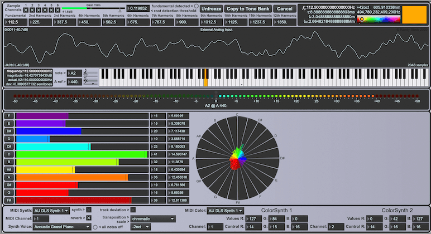Open the MIDI Synth dropdown
This screenshot has height=234, width=431.
point(51,211)
